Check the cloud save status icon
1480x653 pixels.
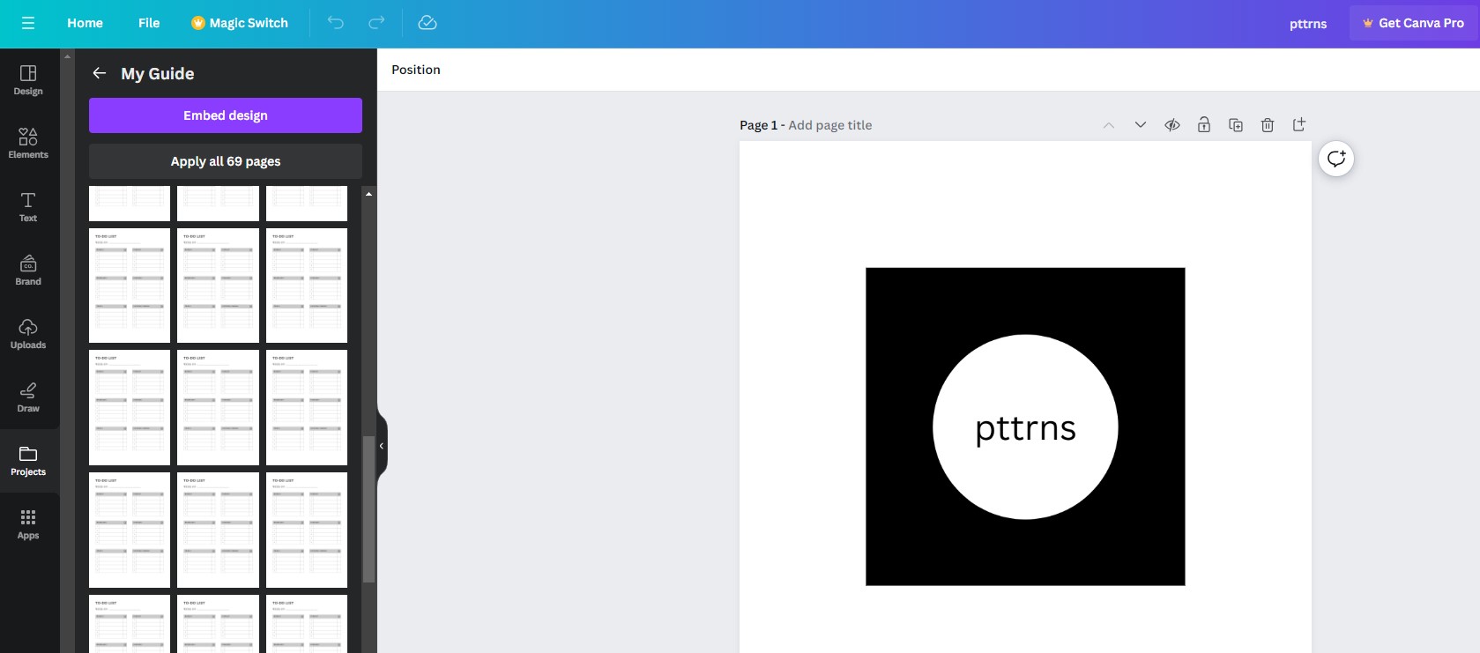pos(428,23)
